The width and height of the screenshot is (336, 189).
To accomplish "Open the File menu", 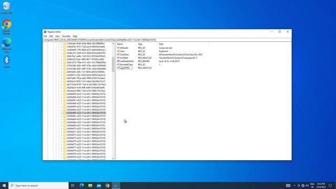I will pyautogui.click(x=45, y=36).
